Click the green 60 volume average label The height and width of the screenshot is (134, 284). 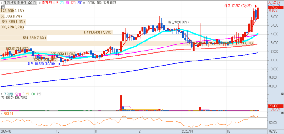pyautogui.click(x=33, y=94)
